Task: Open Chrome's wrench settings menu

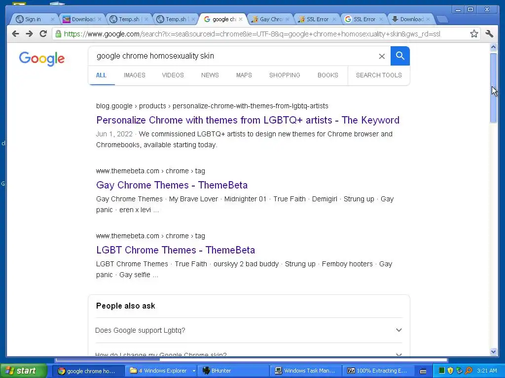Action: (x=490, y=34)
